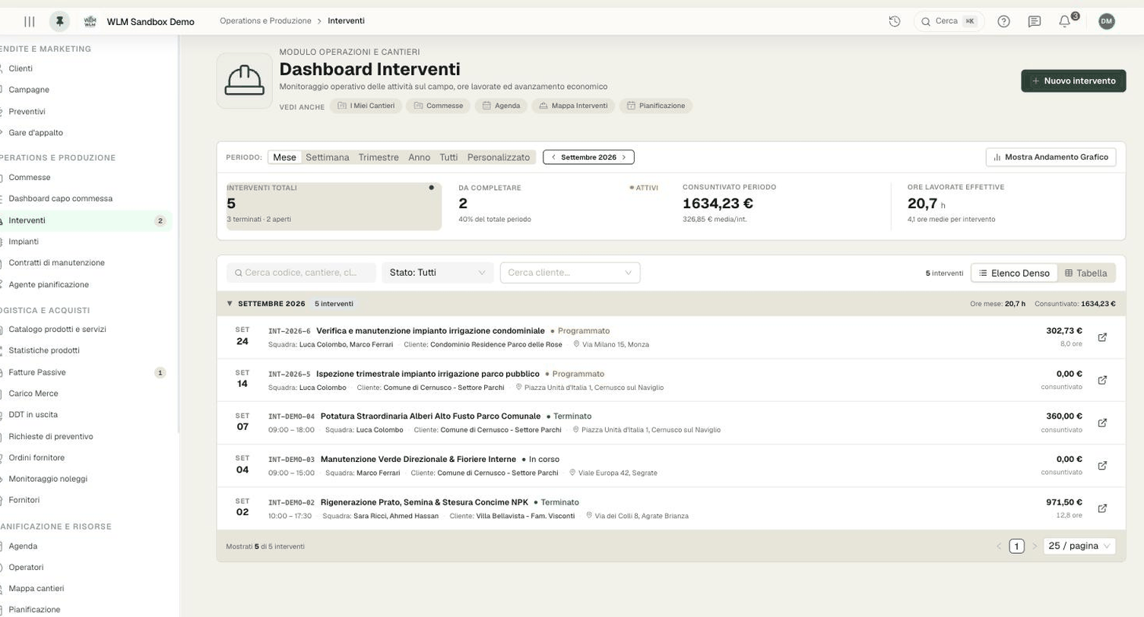Go to next month arrow beside Settembre 2026
The width and height of the screenshot is (1144, 617).
[624, 157]
